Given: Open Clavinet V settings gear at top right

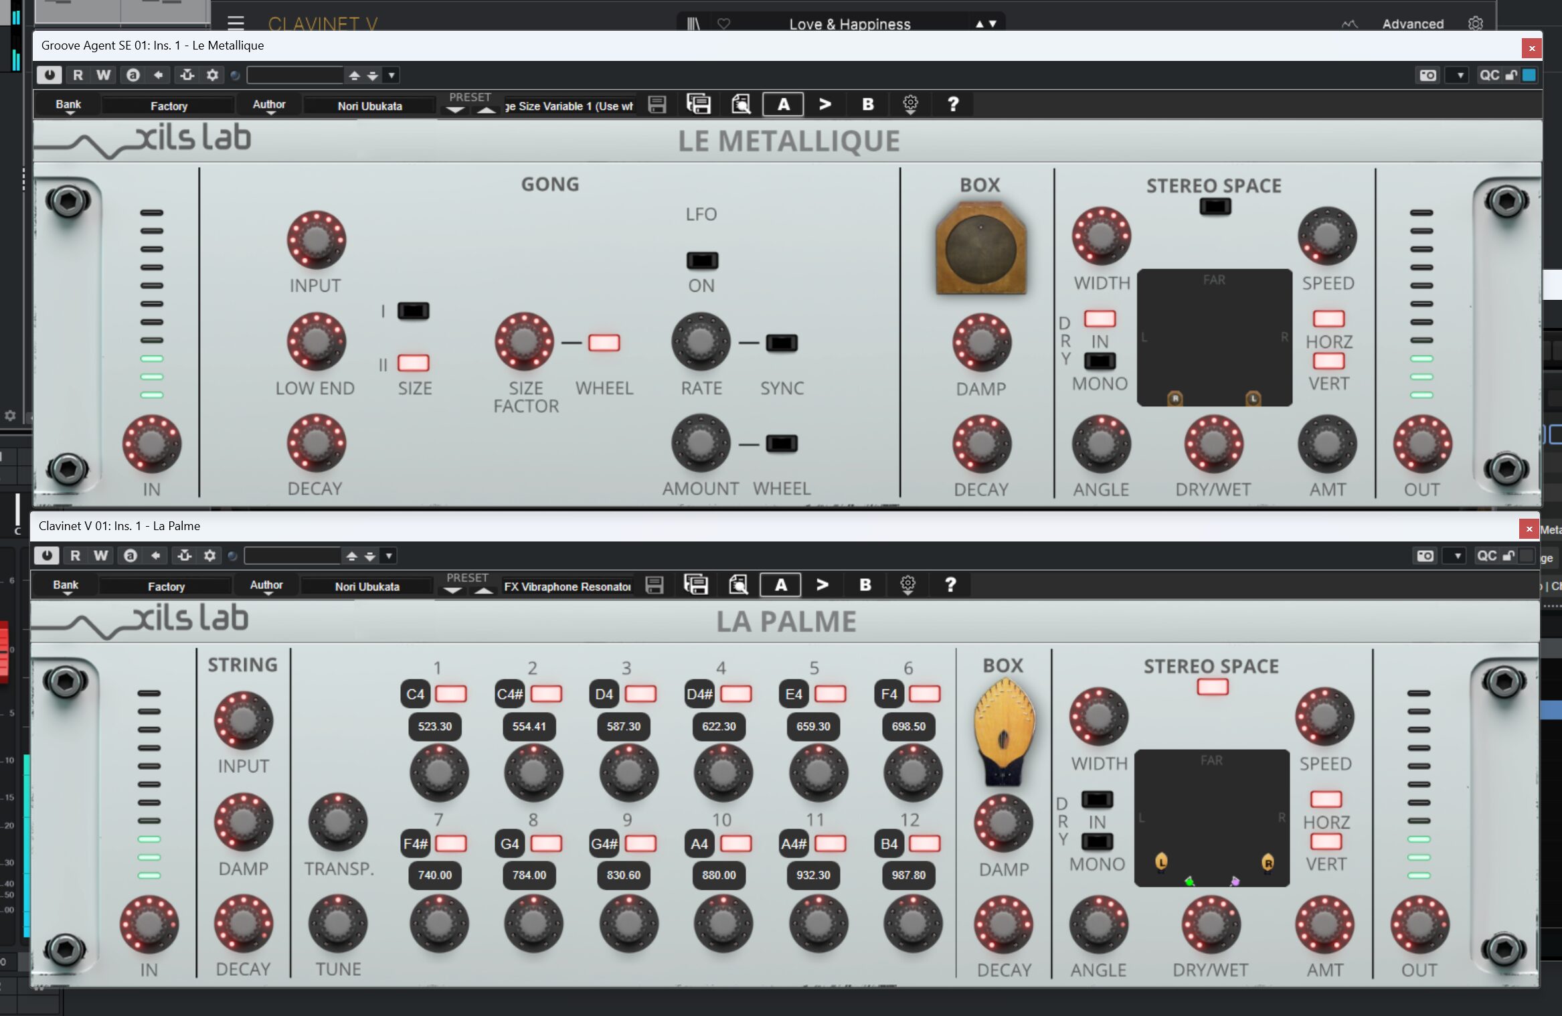Looking at the screenshot, I should pyautogui.click(x=1476, y=24).
